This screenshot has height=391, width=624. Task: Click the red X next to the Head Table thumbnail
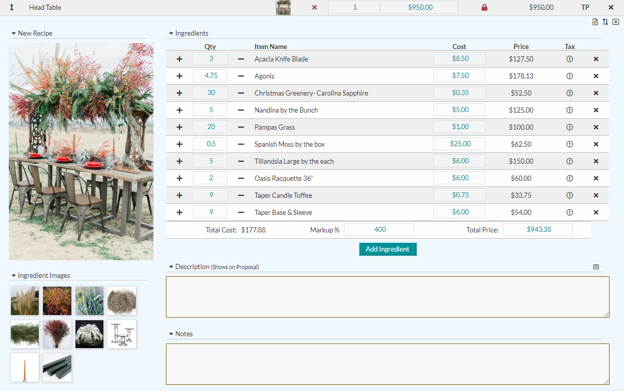coord(314,8)
